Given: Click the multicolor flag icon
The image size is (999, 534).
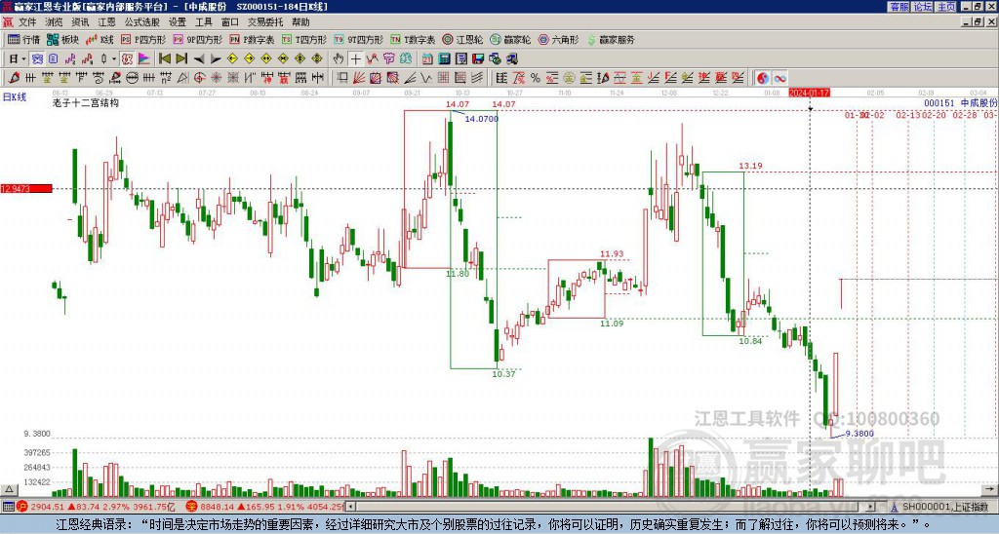Looking at the screenshot, I should [144, 58].
